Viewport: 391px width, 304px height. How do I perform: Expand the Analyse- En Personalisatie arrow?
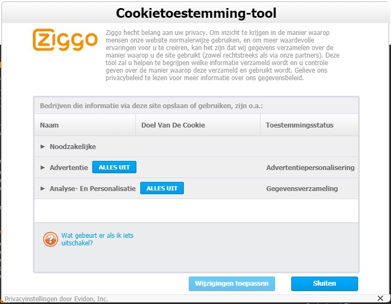43,188
